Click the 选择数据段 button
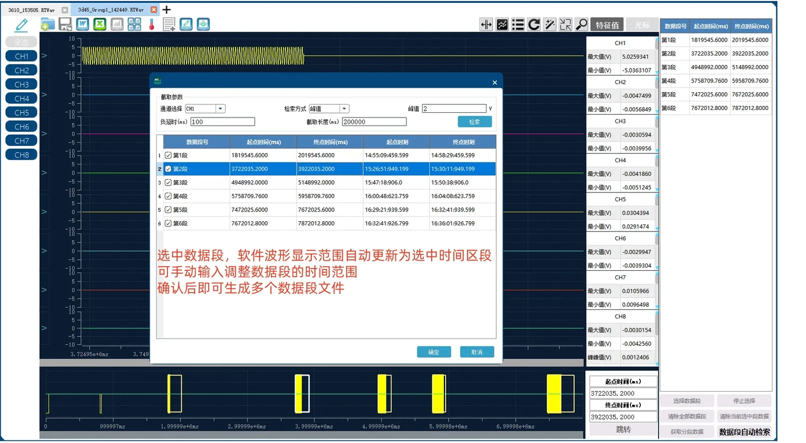The height and width of the screenshot is (443, 806). coord(687,400)
